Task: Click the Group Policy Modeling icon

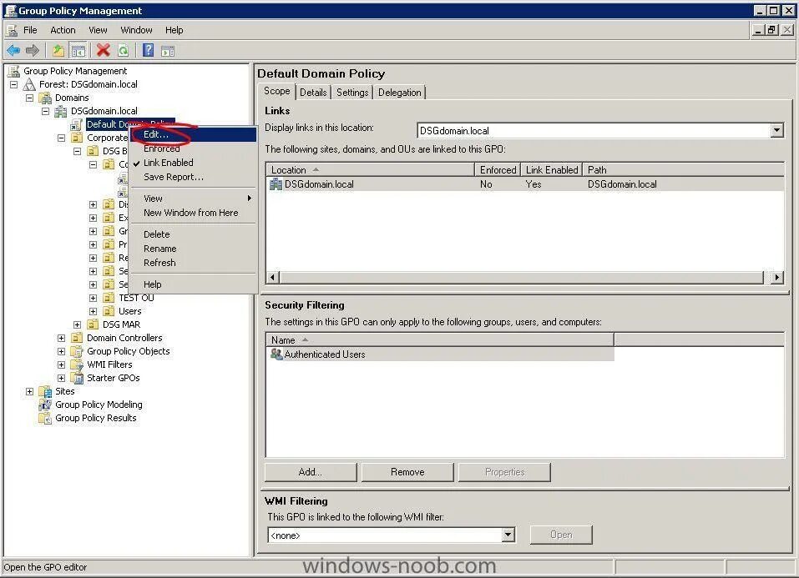Action: [x=45, y=405]
